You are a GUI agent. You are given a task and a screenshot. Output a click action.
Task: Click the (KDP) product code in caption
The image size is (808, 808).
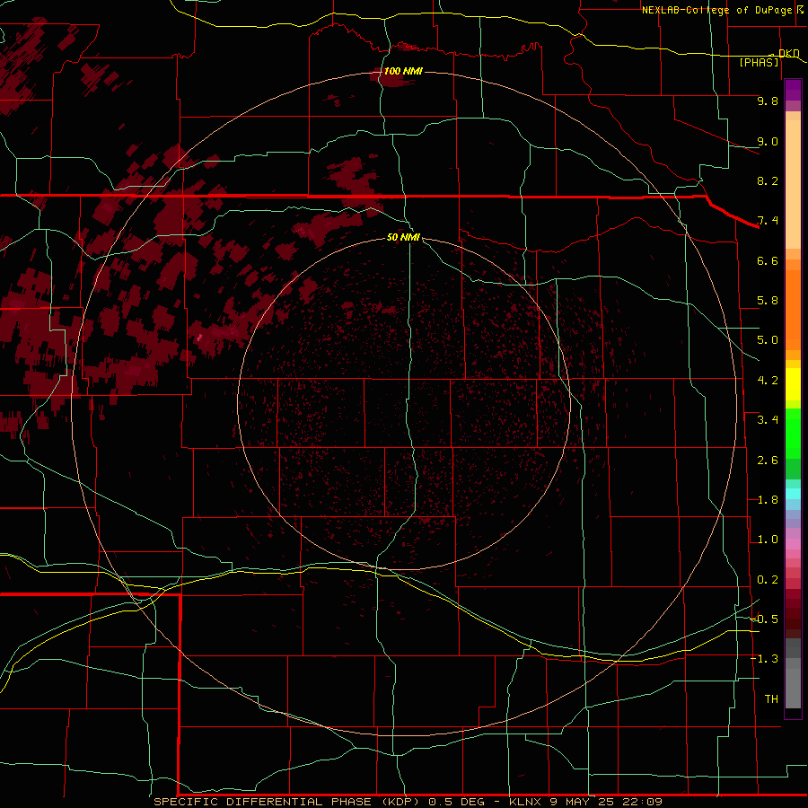tap(402, 802)
